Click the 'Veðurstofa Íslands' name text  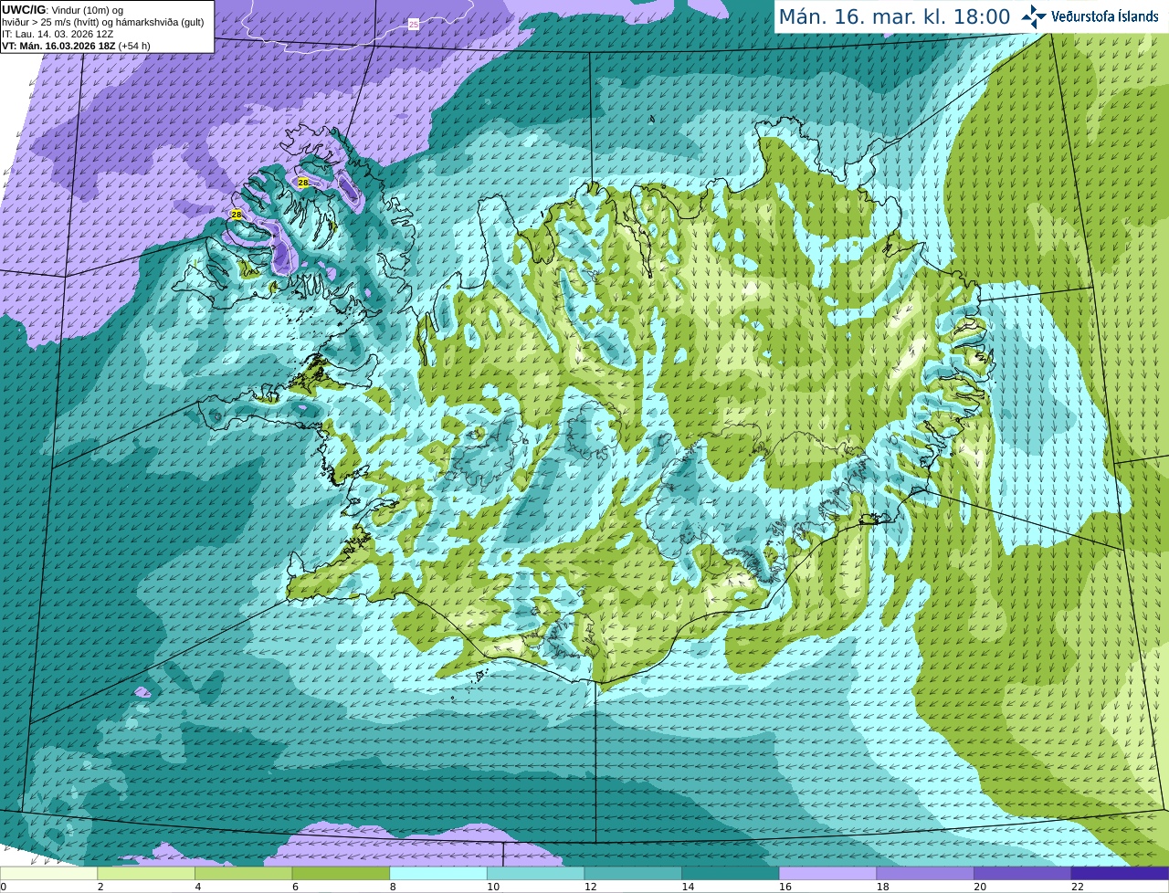click(1105, 16)
